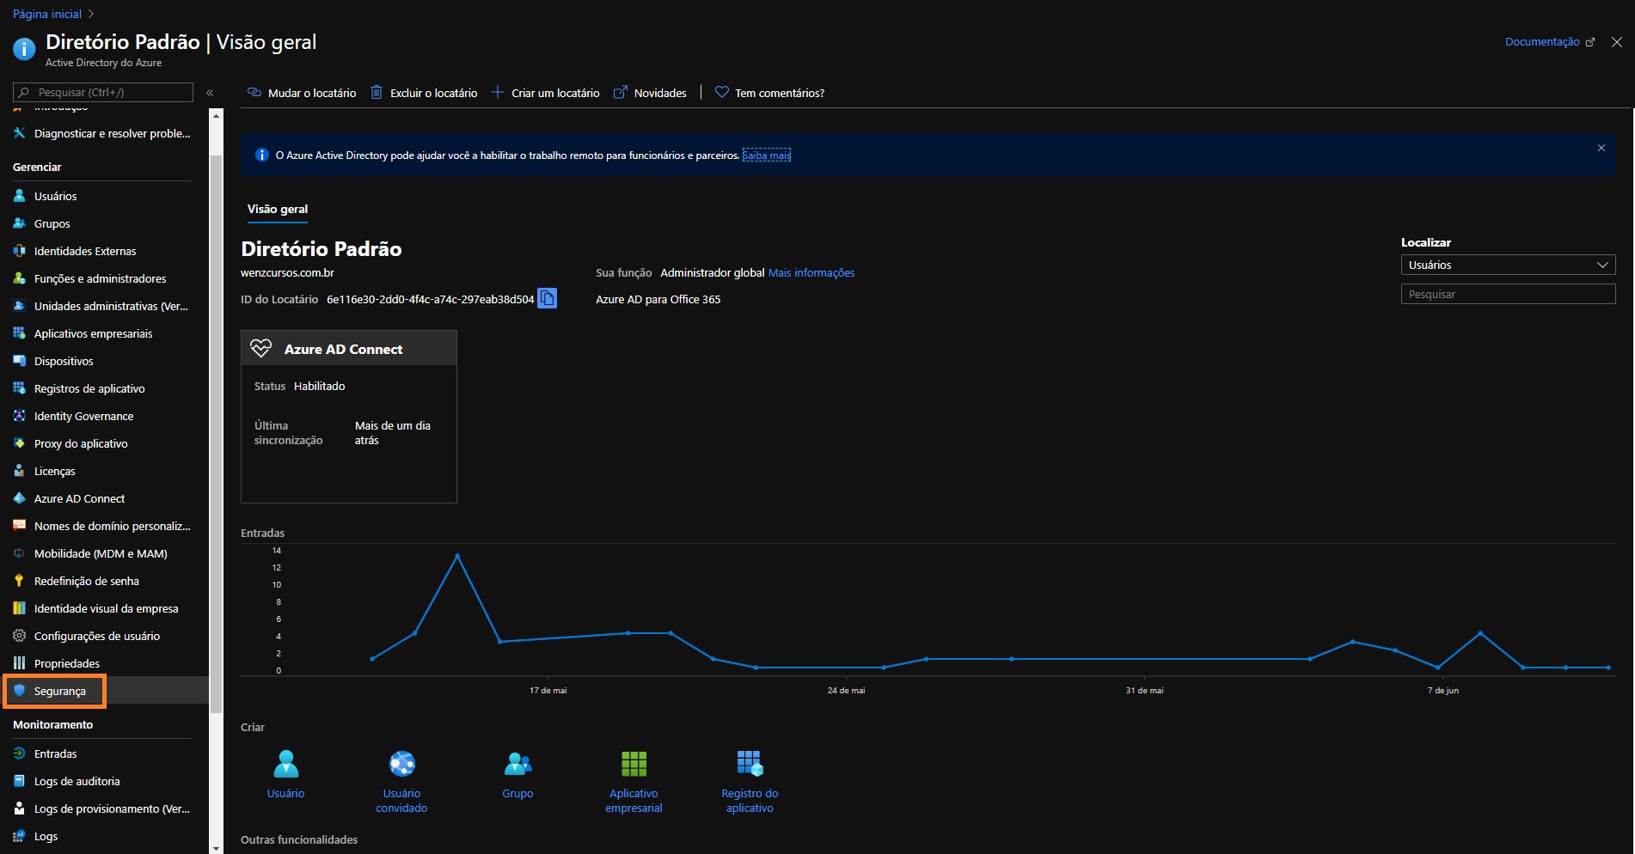Click the Grupo icon under Criar

[517, 764]
